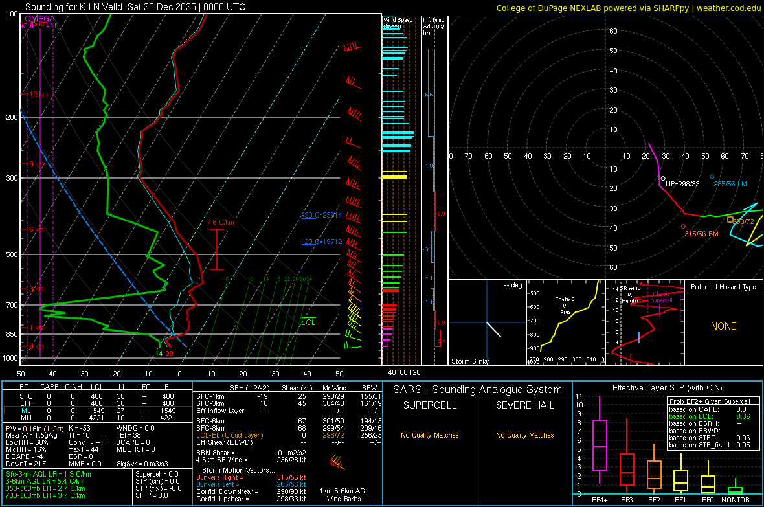
Task: Click the SFC-6km shear row
Action: [289, 421]
